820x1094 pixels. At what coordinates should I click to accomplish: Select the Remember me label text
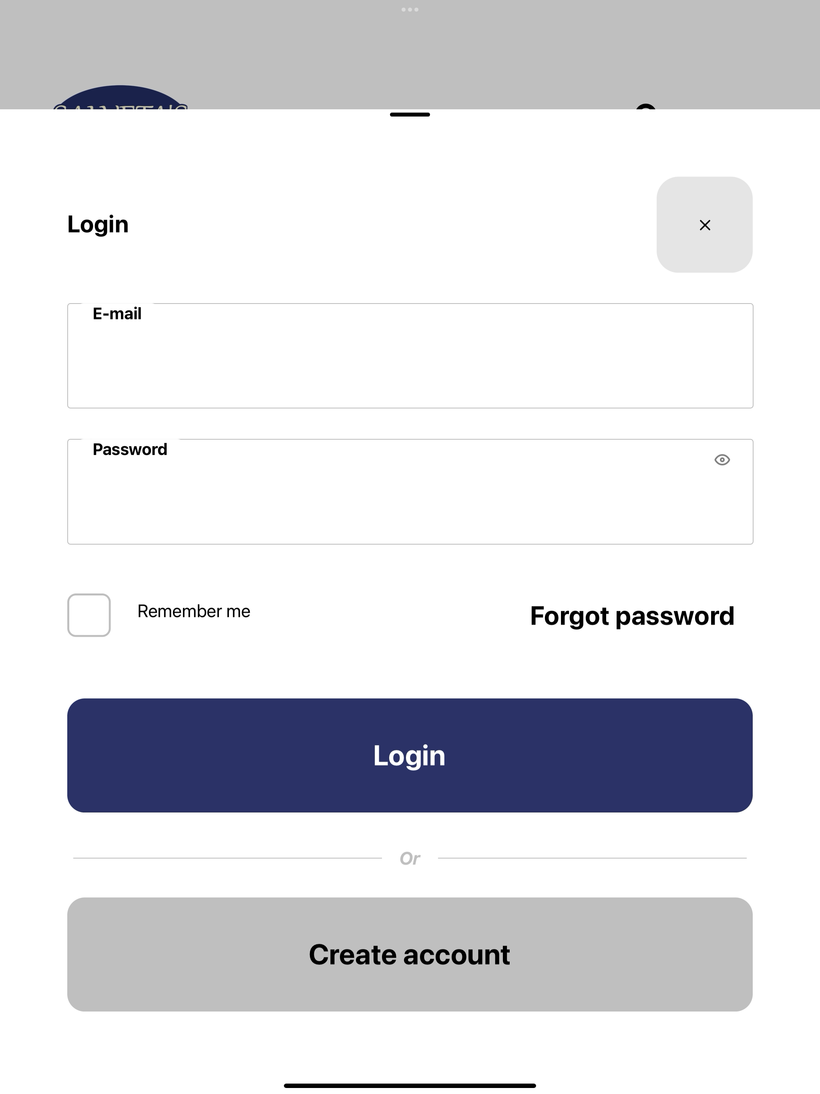click(x=194, y=611)
